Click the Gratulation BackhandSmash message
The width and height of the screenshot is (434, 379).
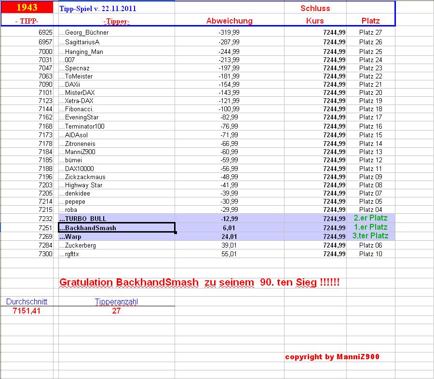199,283
